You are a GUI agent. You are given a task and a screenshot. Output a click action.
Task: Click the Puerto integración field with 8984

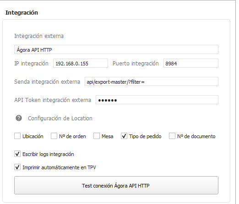pyautogui.click(x=191, y=63)
